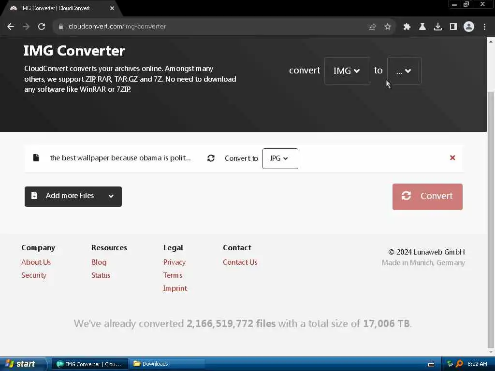Remove the file with red X
This screenshot has height=371, width=495.
coord(452,158)
